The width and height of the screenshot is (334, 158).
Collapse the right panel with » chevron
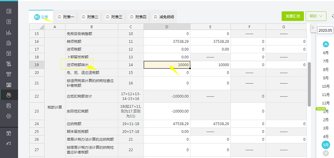[313, 27]
